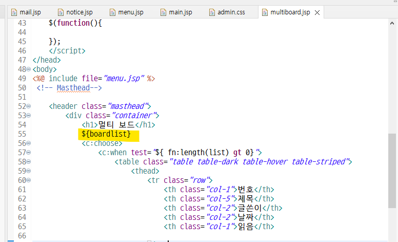Click the closing </script> tag

tap(67, 50)
